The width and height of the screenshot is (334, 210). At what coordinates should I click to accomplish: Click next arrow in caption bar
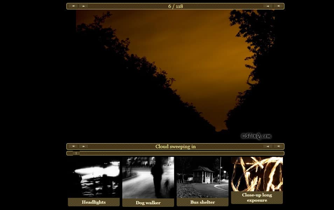coord(268,146)
